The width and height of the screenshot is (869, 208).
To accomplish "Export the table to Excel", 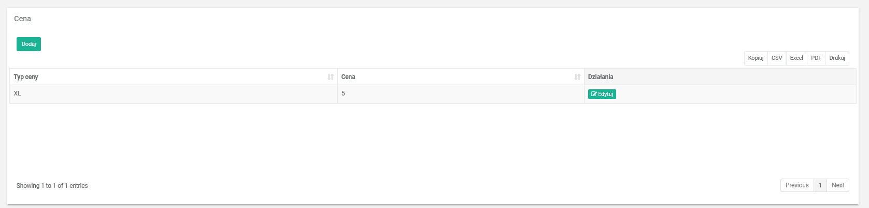I will click(796, 58).
